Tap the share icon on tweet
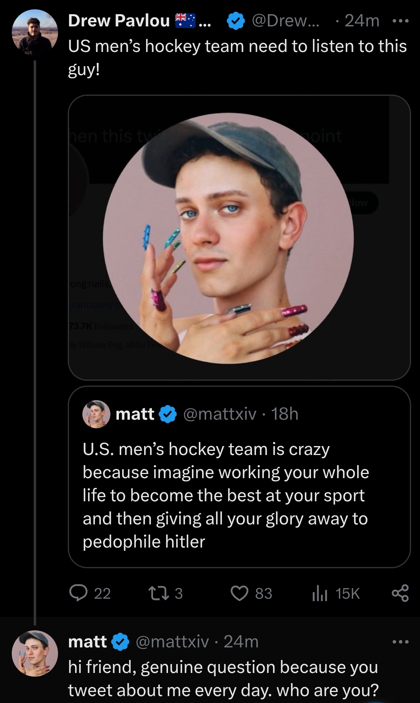Screen dimensions: 420x703 400,593
